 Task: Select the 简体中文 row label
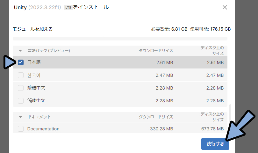[x=36, y=100]
